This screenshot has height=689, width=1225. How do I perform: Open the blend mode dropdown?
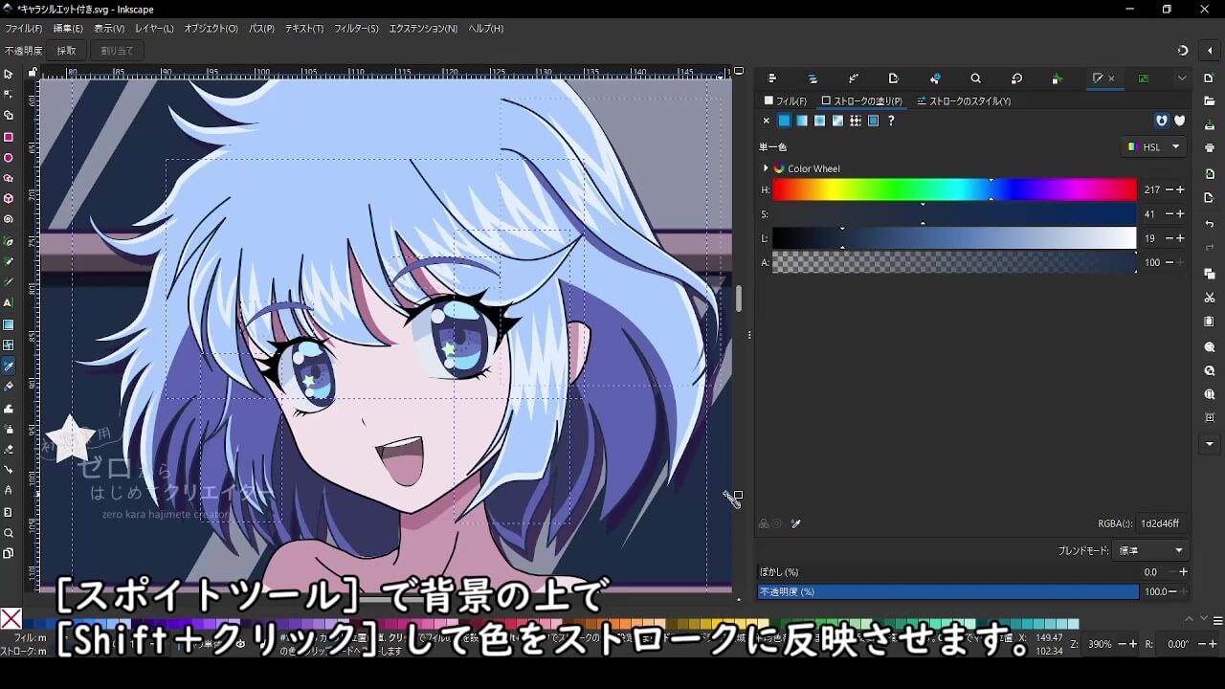point(1151,550)
